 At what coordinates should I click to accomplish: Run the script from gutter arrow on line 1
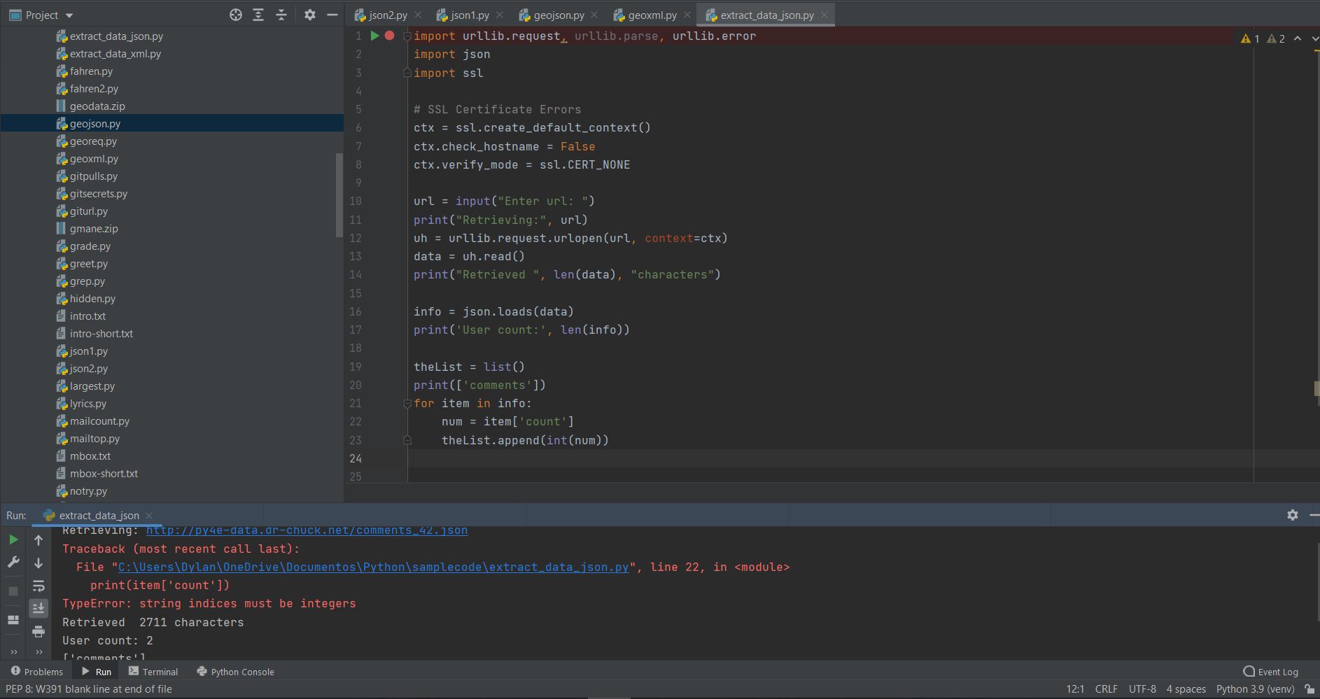tap(374, 36)
